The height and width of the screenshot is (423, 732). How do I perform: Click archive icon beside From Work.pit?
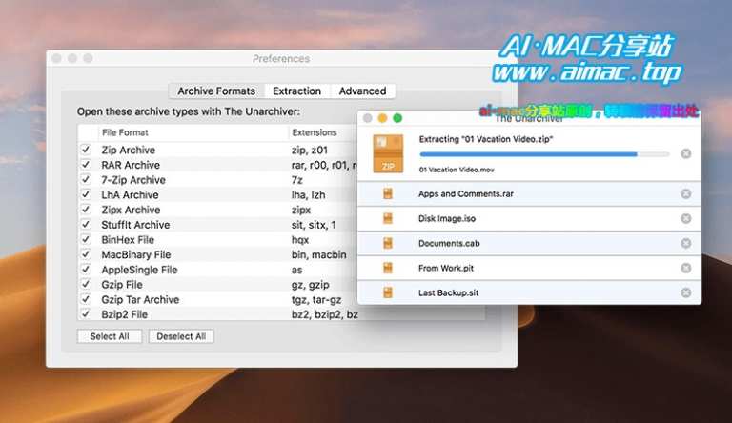point(388,268)
